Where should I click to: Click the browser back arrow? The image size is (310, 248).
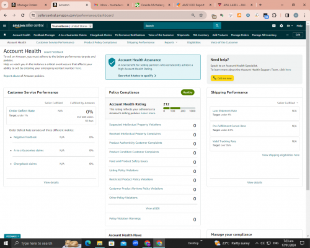coord(6,15)
